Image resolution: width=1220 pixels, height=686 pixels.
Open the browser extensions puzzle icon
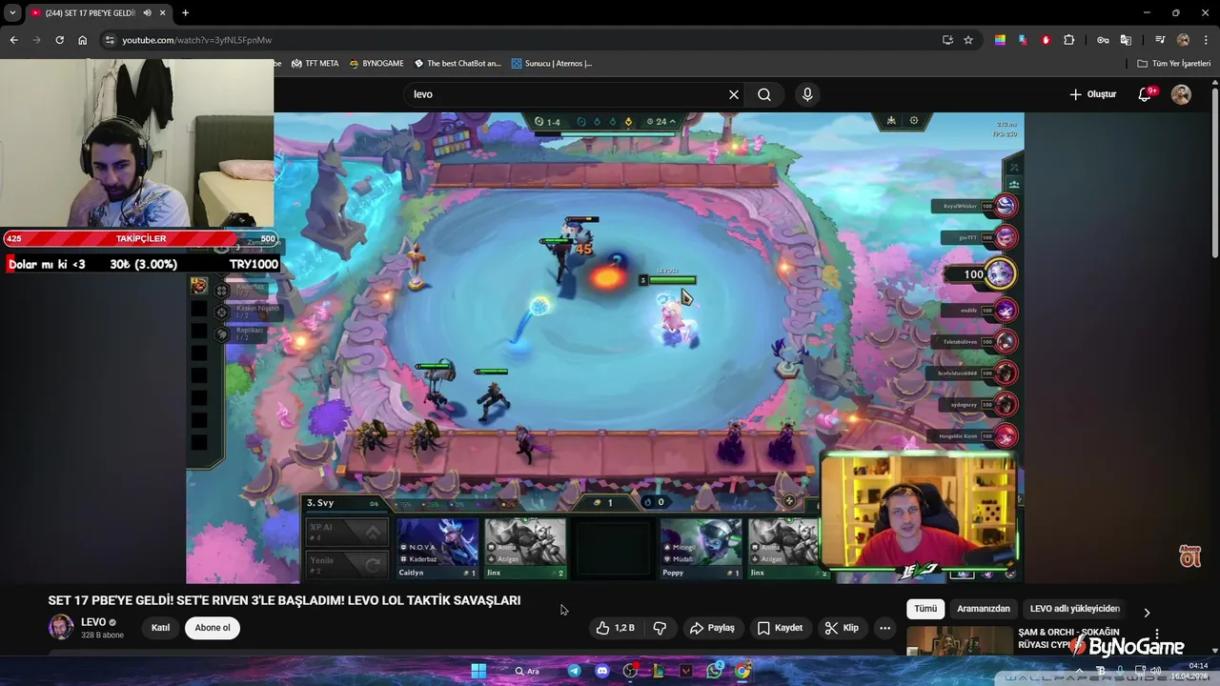pos(1068,40)
